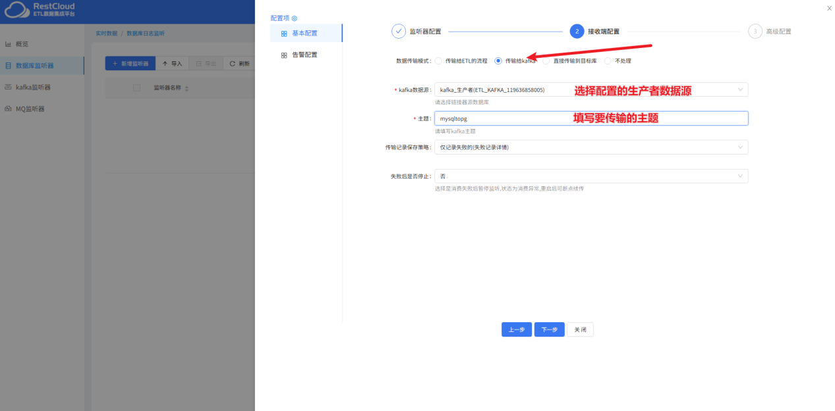Select 传输给ETL的流程 transfer mode

(x=439, y=60)
